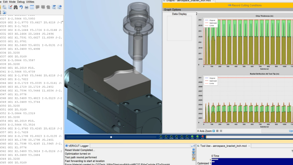
Task: Click the plus icon beside X Axis Zoom
Action: click(213, 131)
